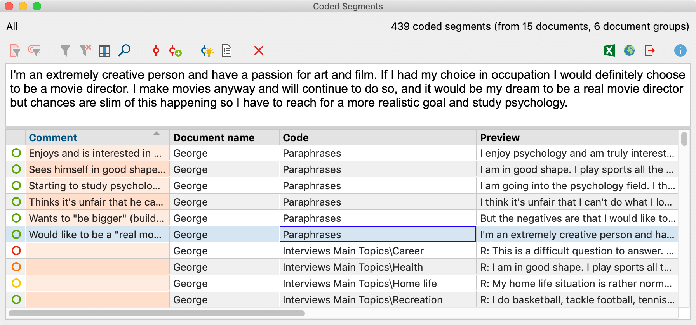
Task: Select comment 'Sees himself in good shape'
Action: pyautogui.click(x=97, y=169)
